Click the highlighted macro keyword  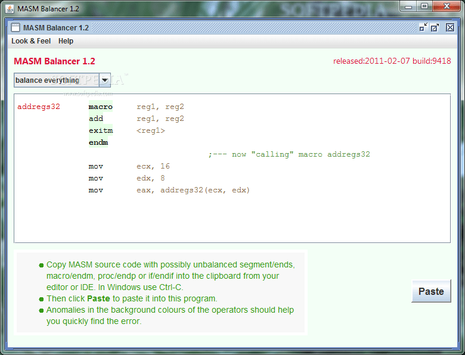(101, 107)
